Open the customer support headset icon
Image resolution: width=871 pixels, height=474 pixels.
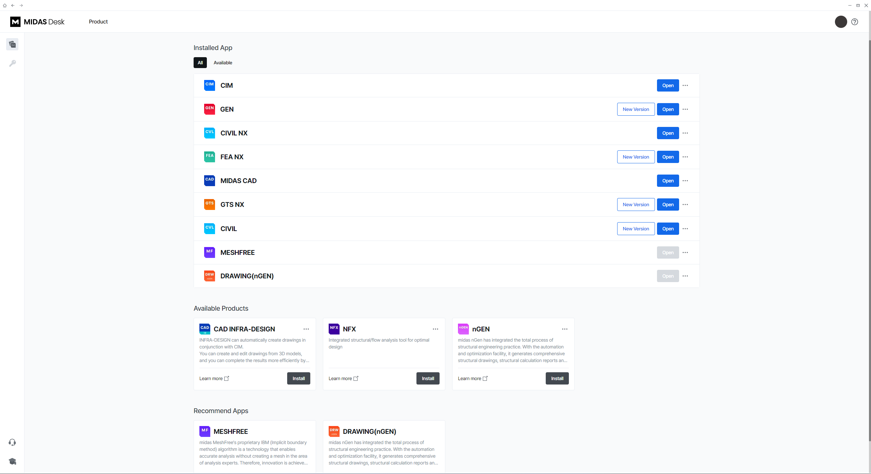tap(12, 442)
